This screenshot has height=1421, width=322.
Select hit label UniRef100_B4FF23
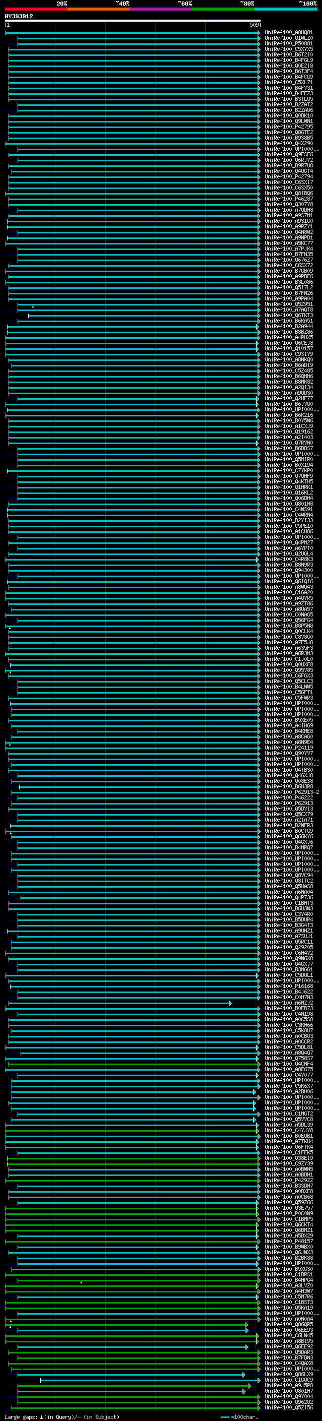pos(288,93)
